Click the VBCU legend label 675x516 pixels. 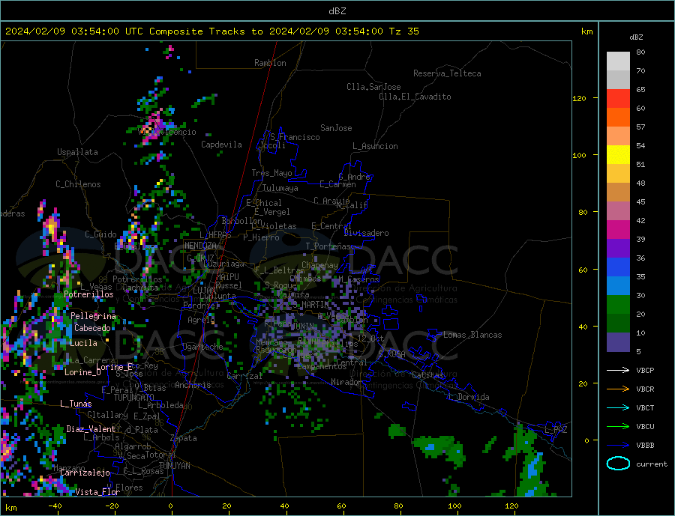pyautogui.click(x=645, y=426)
